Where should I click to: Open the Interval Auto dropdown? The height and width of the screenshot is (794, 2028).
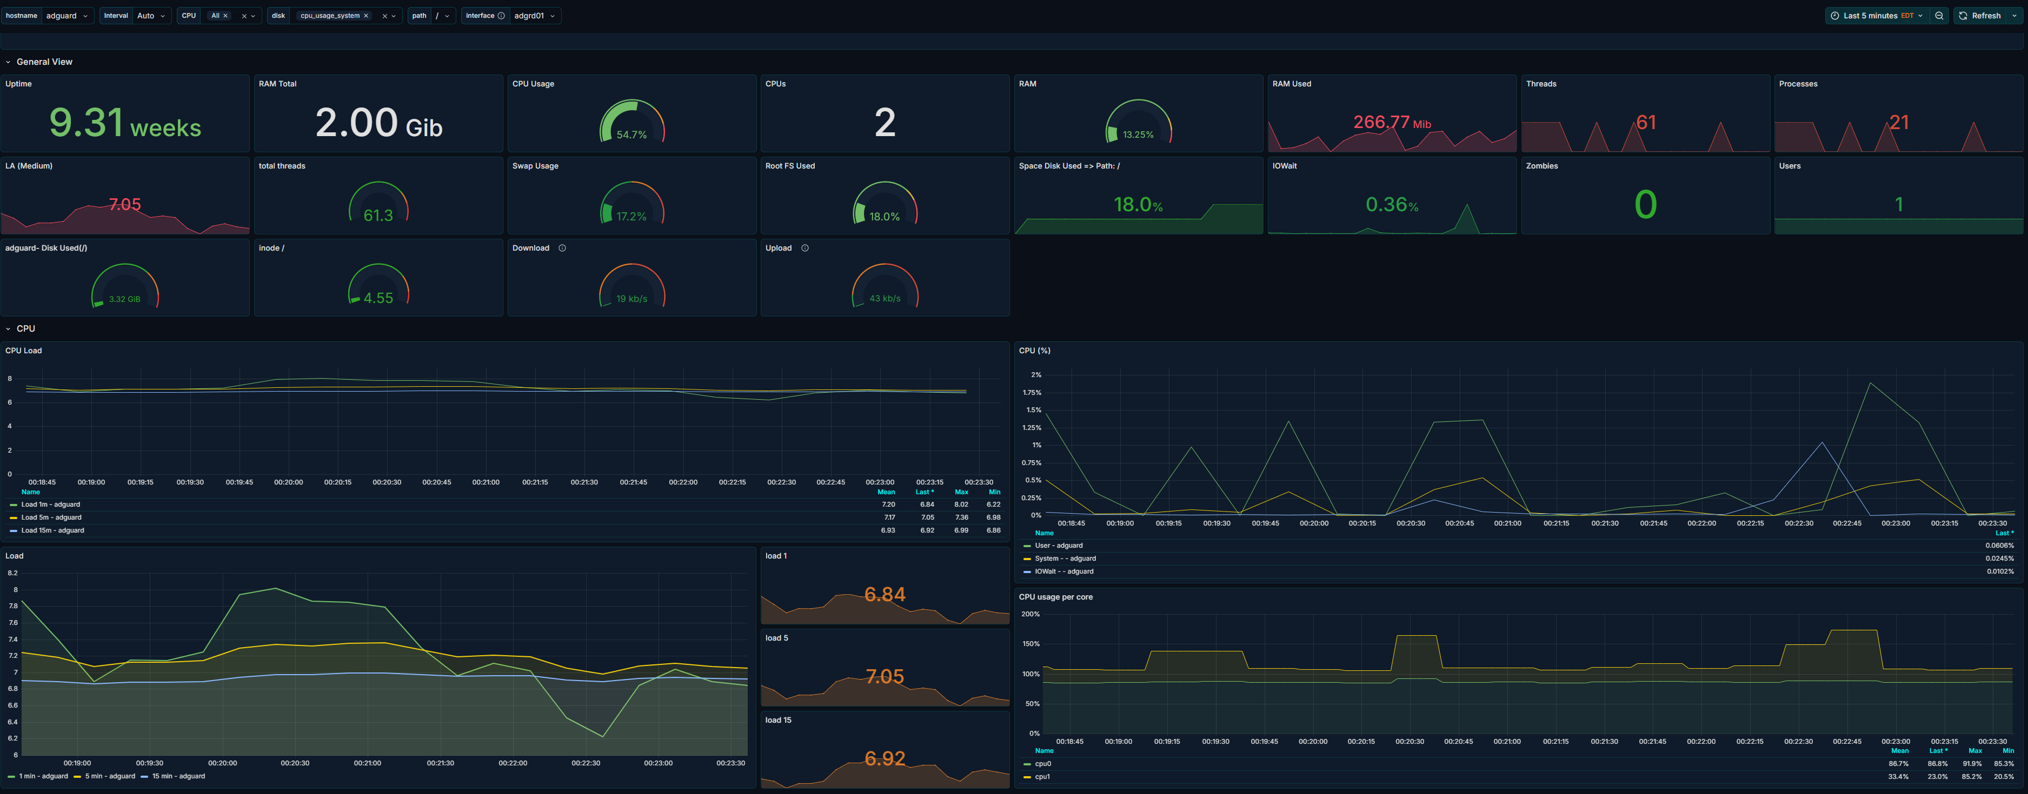point(151,16)
